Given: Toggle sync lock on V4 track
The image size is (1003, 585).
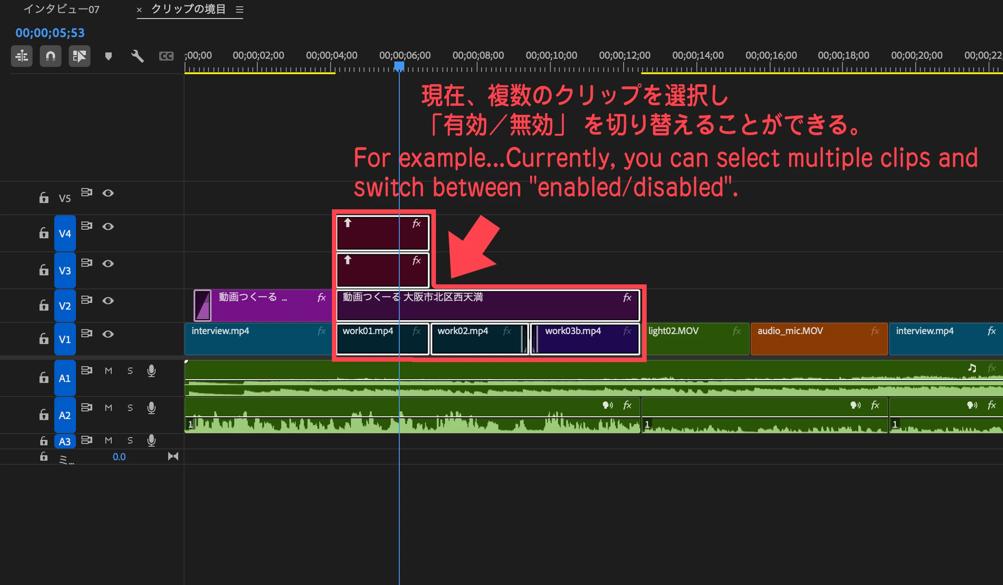Looking at the screenshot, I should coord(86,226).
